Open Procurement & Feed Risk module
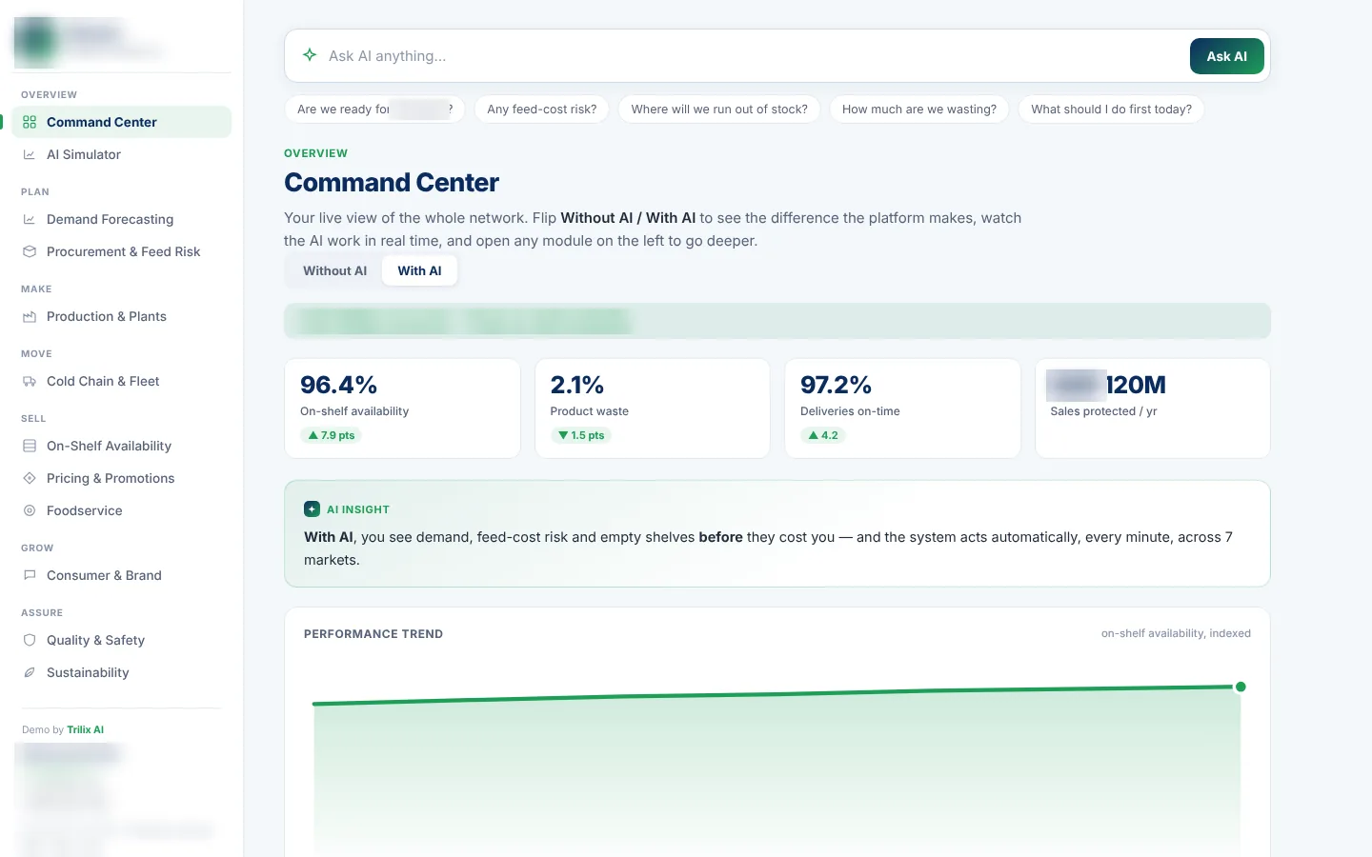 pyautogui.click(x=121, y=251)
